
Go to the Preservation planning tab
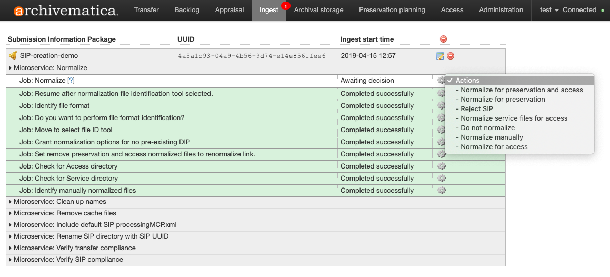click(x=392, y=10)
